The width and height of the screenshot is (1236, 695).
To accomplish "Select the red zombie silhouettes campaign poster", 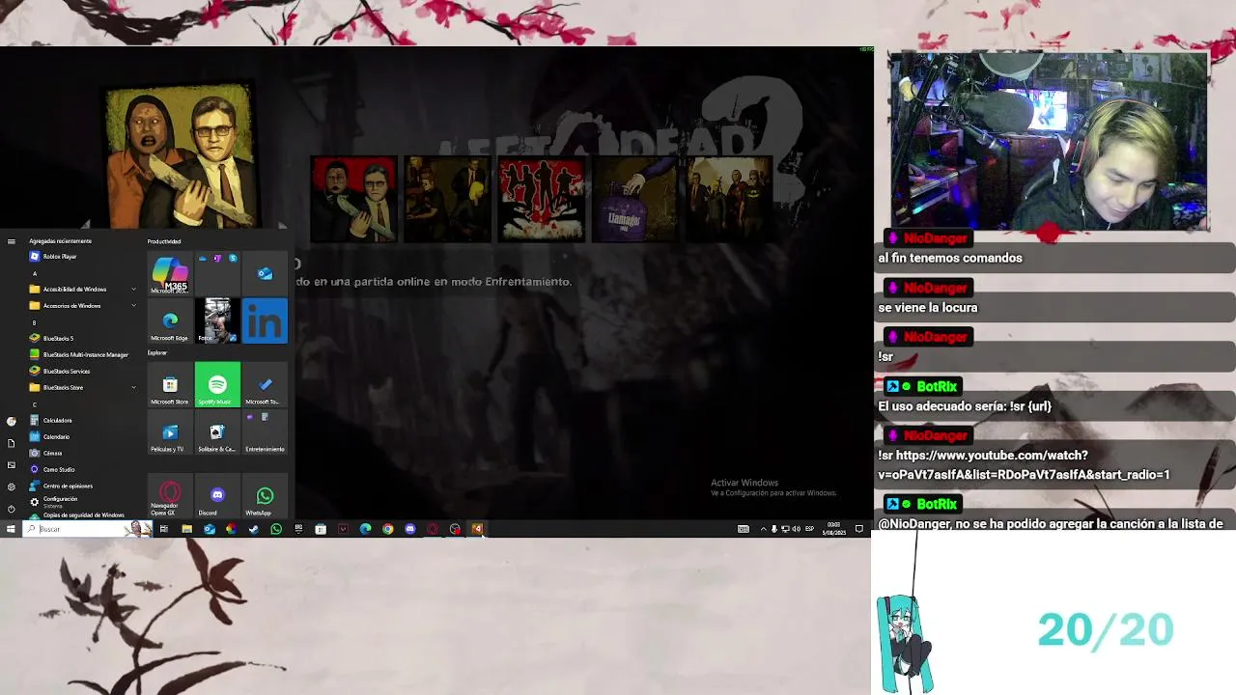I will tap(542, 200).
